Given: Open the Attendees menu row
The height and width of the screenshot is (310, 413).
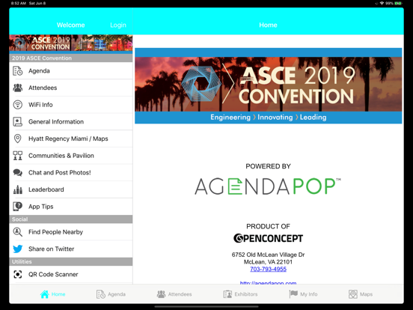Looking at the screenshot, I should 71,88.
